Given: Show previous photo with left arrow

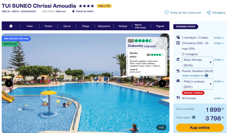Looking at the screenshot, I should [x=9, y=83].
